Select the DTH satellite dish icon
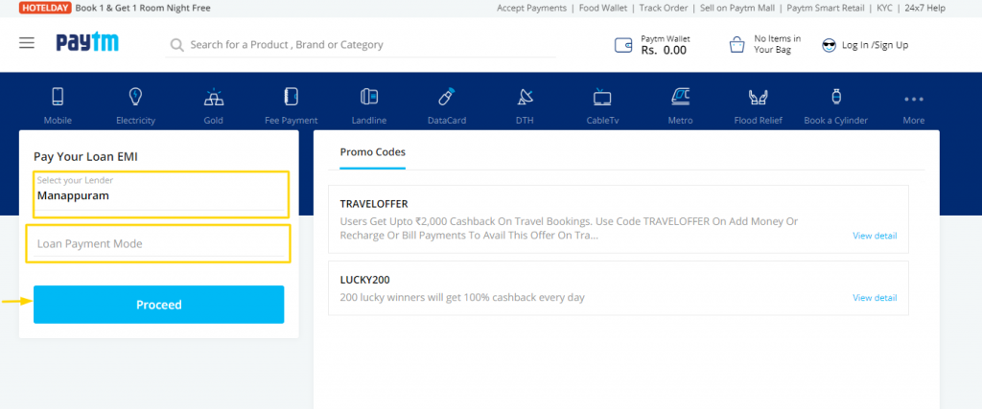 [525, 97]
